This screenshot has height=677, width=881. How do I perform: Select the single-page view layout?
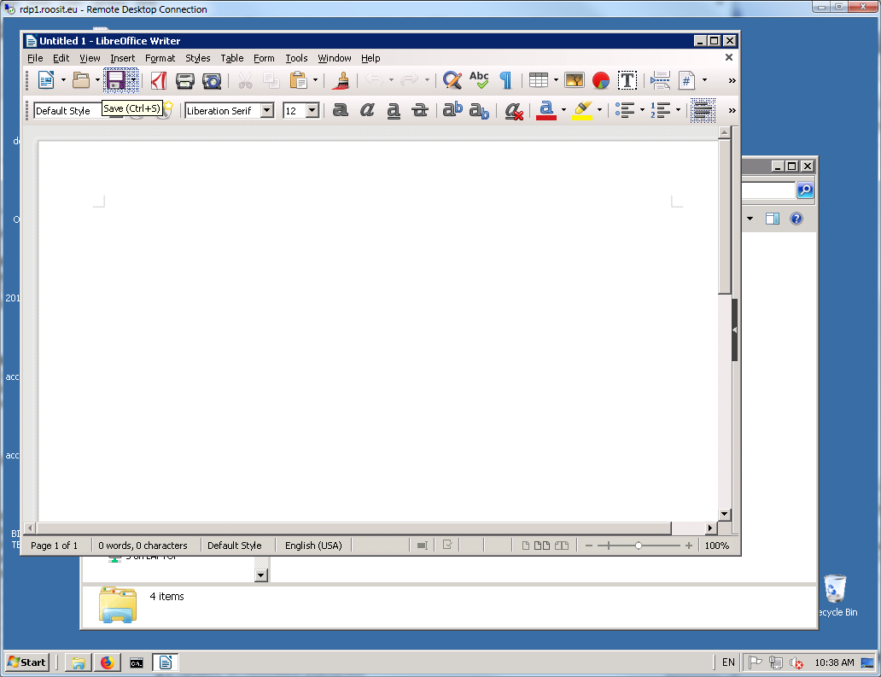click(525, 546)
